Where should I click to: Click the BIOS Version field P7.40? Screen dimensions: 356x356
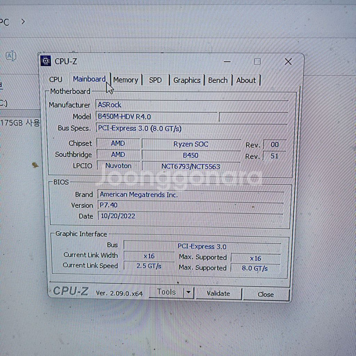190,205
